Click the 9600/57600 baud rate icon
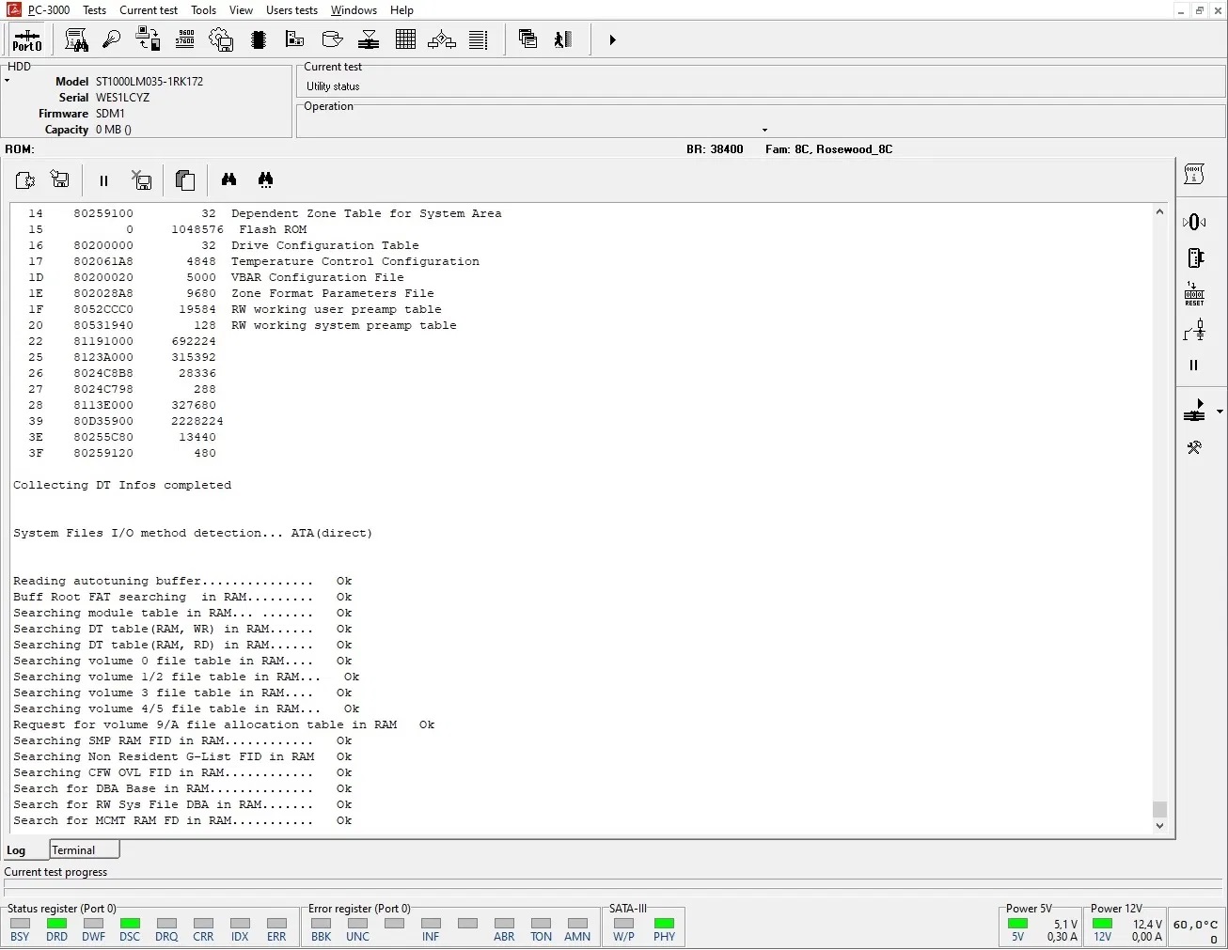 [185, 39]
